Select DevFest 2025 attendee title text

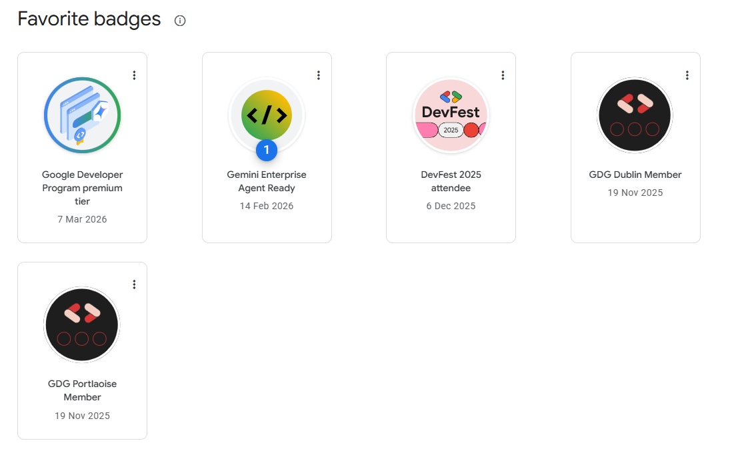pos(451,181)
